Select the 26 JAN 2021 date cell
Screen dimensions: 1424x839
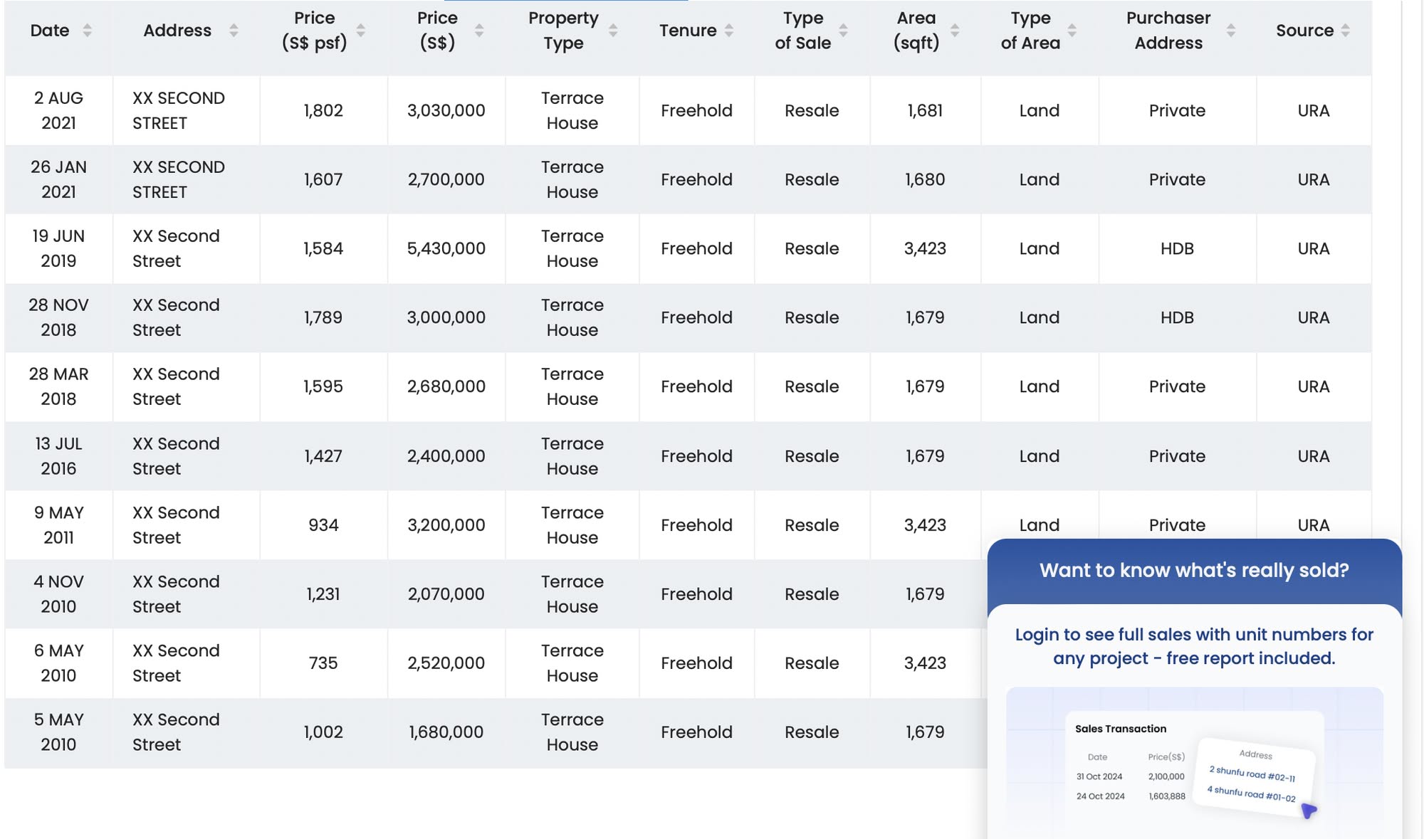point(58,179)
